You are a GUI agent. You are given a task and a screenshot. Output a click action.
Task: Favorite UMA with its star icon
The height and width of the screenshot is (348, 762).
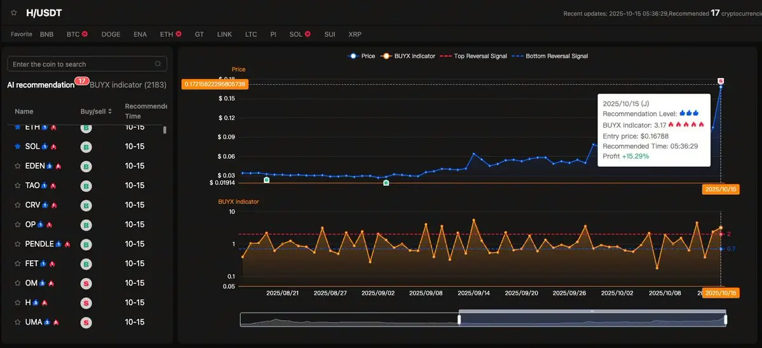point(18,322)
